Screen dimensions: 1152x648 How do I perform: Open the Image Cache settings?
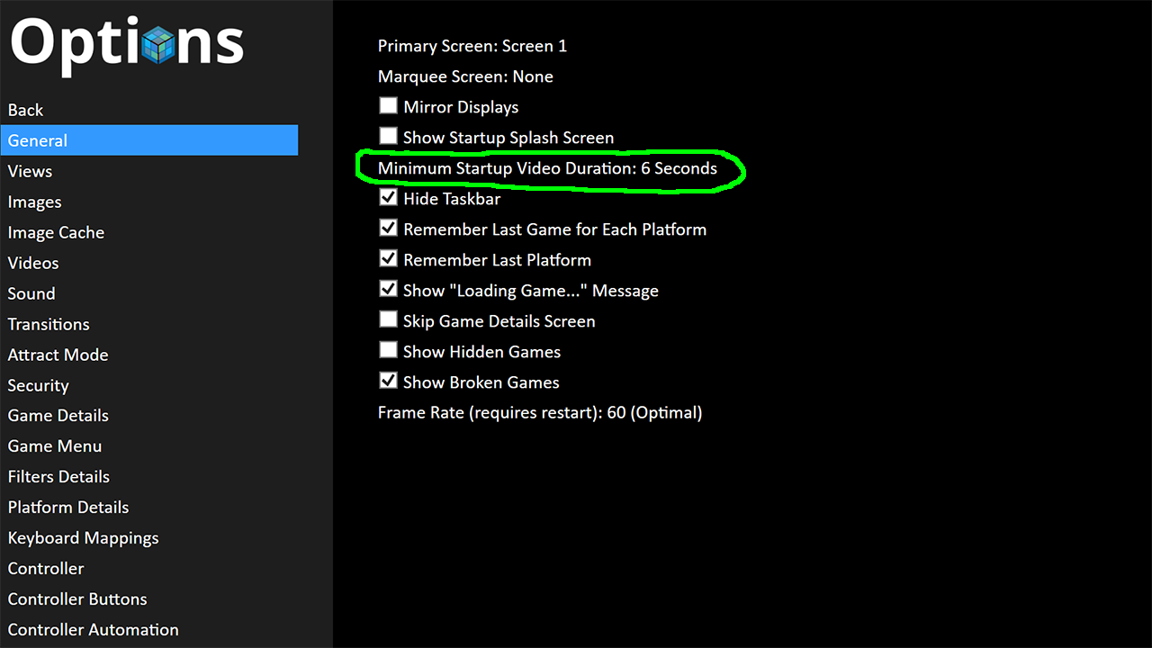click(x=56, y=232)
